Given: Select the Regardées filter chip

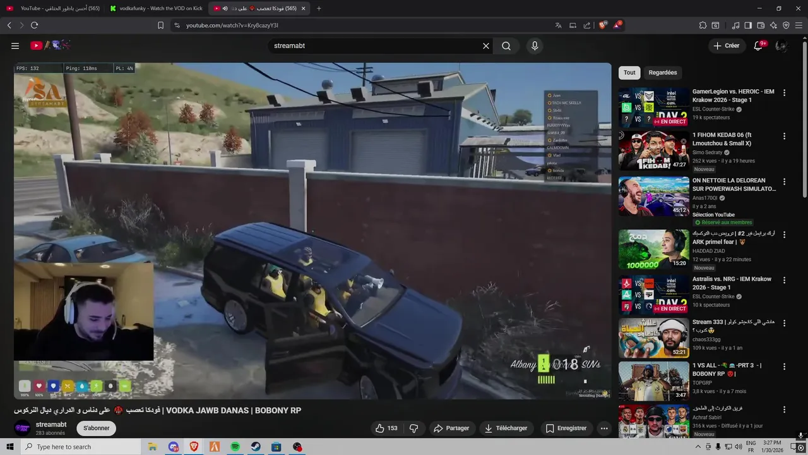Looking at the screenshot, I should [x=663, y=73].
